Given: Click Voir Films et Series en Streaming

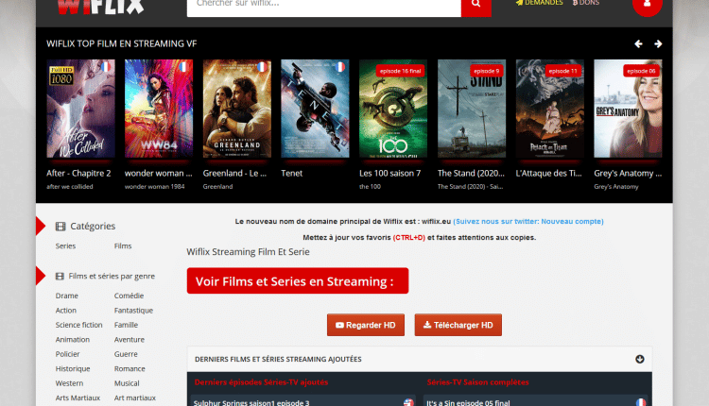Looking at the screenshot, I should 298,281.
